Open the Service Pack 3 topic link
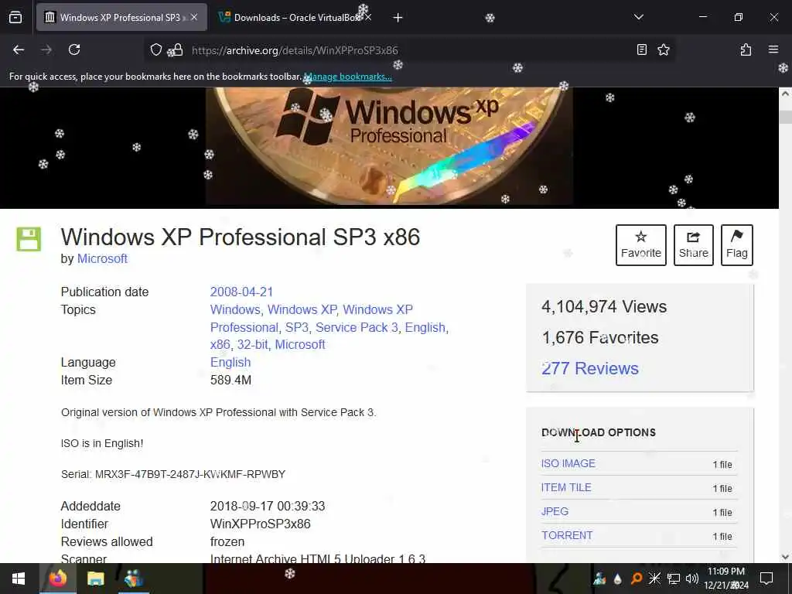The width and height of the screenshot is (792, 594). pyautogui.click(x=357, y=327)
